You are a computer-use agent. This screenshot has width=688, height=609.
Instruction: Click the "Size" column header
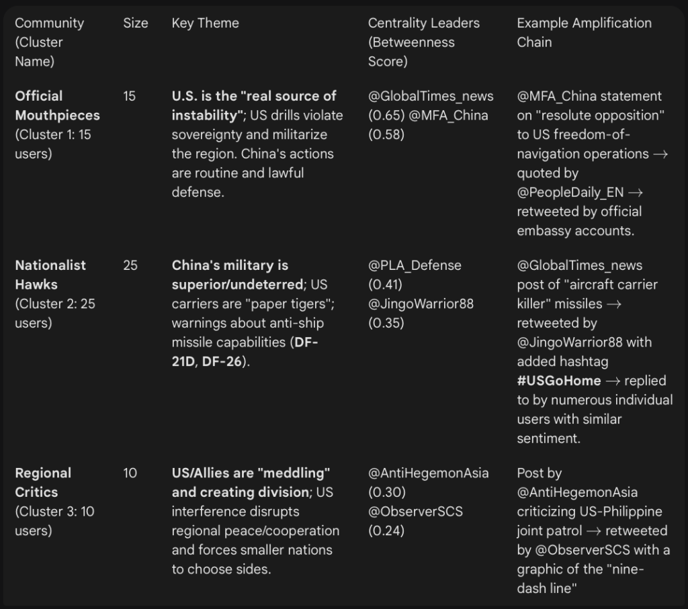135,23
